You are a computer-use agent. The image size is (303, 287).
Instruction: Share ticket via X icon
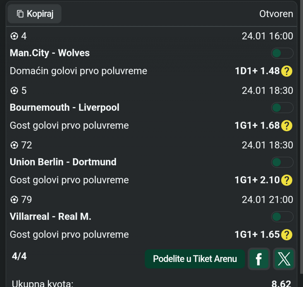[x=284, y=259]
